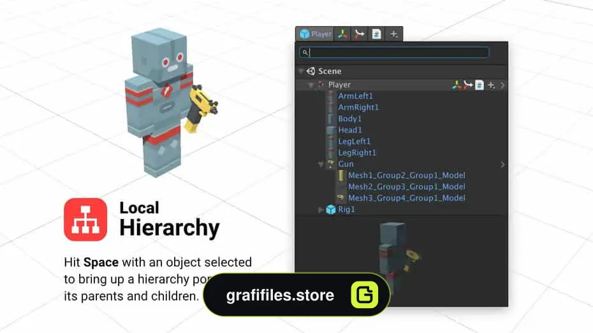
Task: Open the Animator component tab icon
Action: click(359, 34)
